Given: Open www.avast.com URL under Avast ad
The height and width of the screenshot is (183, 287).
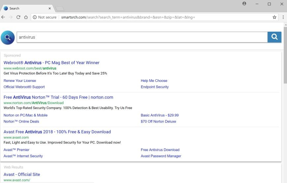Looking at the screenshot, I should pos(16,137).
